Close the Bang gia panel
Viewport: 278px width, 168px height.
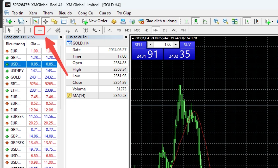coord(61,37)
